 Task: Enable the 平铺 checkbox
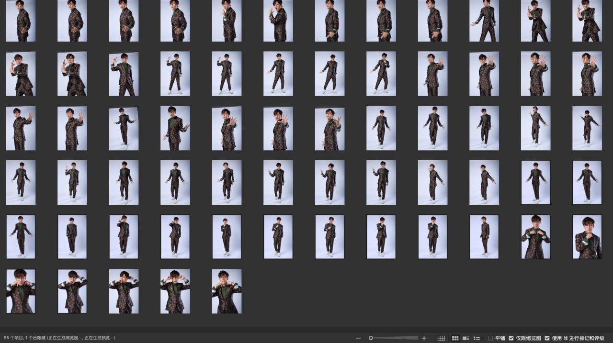click(490, 338)
